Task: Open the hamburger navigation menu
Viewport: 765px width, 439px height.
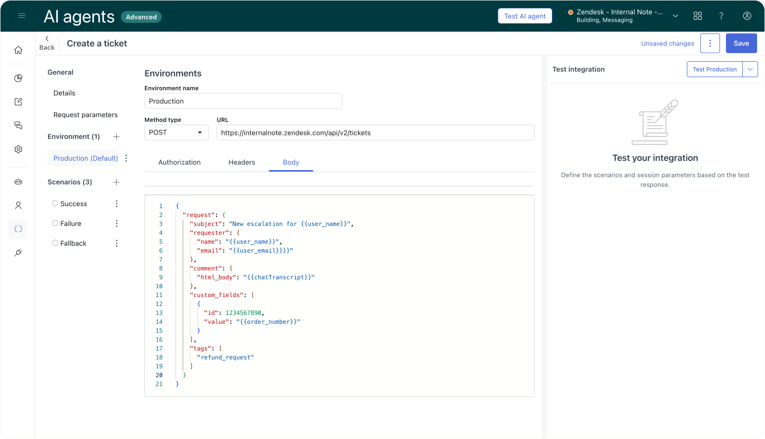Action: click(22, 16)
